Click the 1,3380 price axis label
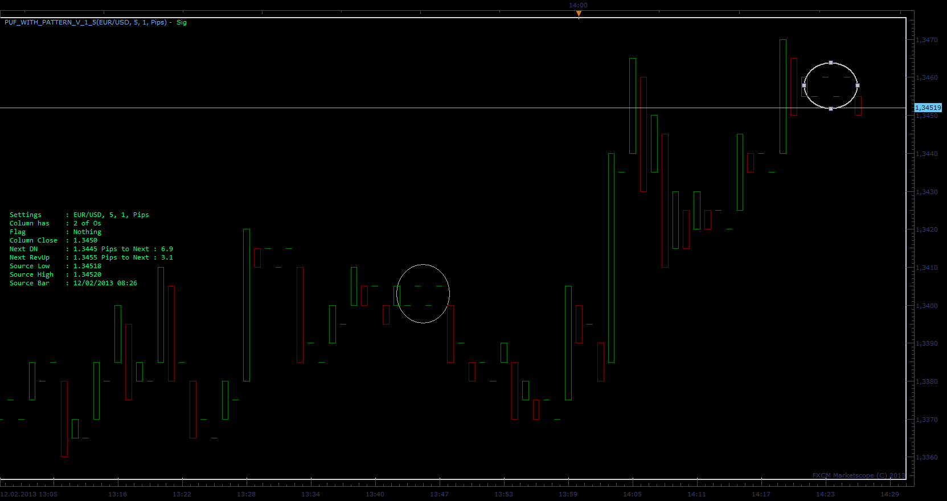Image resolution: width=947 pixels, height=501 pixels. pos(927,381)
